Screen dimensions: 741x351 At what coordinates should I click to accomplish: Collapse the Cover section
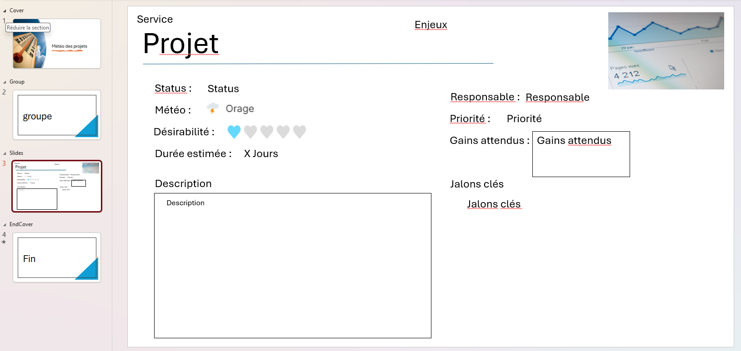pos(5,10)
